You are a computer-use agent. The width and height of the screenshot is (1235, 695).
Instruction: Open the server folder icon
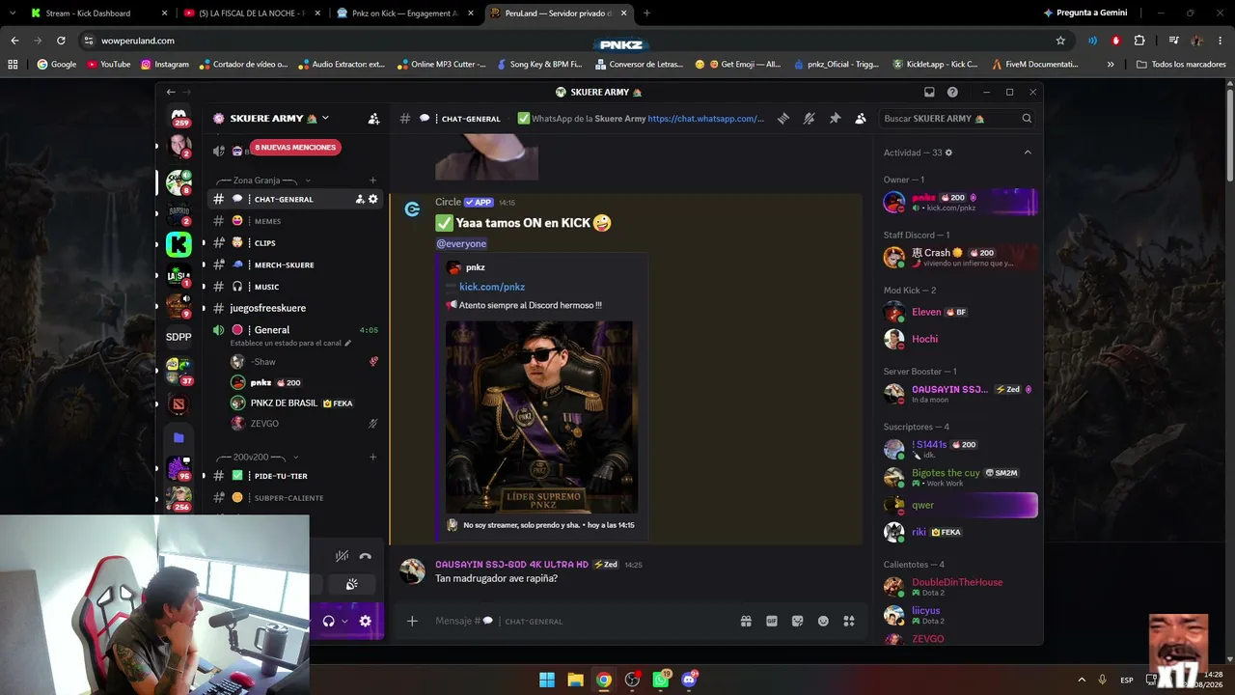[x=178, y=437]
